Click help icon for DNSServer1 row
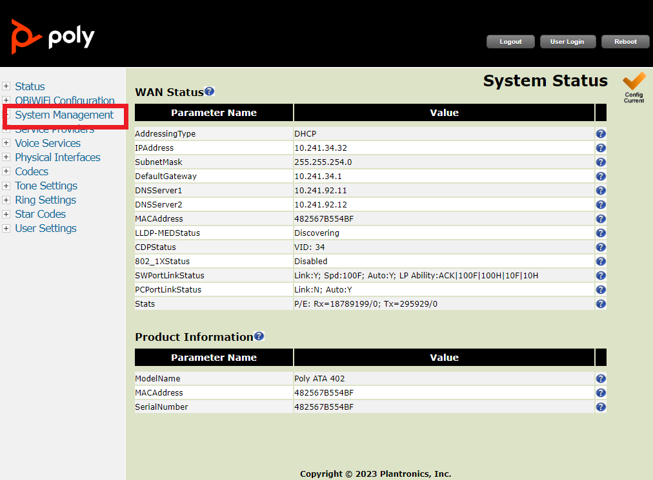The width and height of the screenshot is (653, 480). click(601, 190)
